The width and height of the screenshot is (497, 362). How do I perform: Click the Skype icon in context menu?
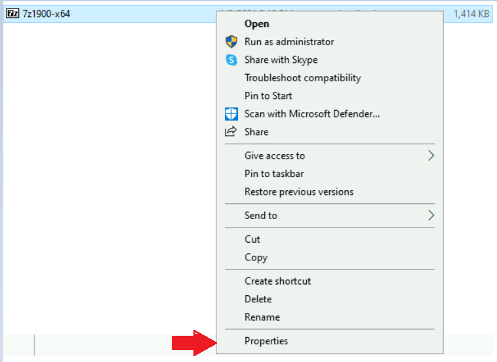231,60
